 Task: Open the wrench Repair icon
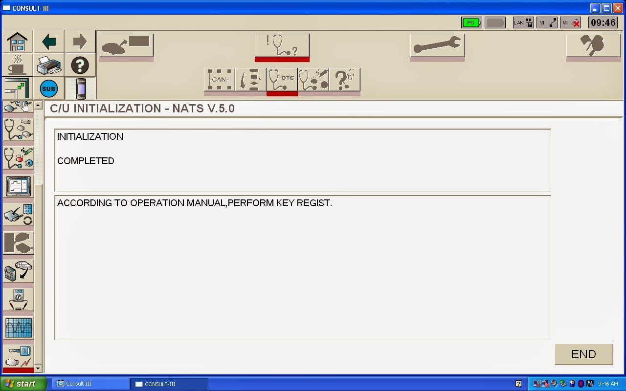coord(437,46)
